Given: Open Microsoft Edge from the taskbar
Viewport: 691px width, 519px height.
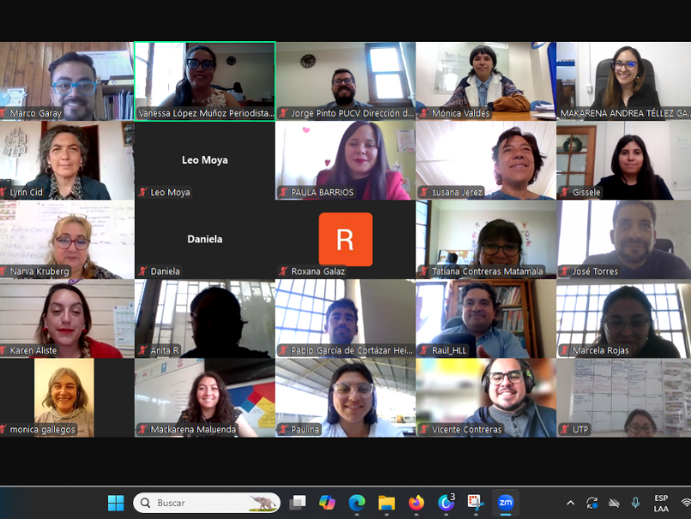Looking at the screenshot, I should (357, 503).
